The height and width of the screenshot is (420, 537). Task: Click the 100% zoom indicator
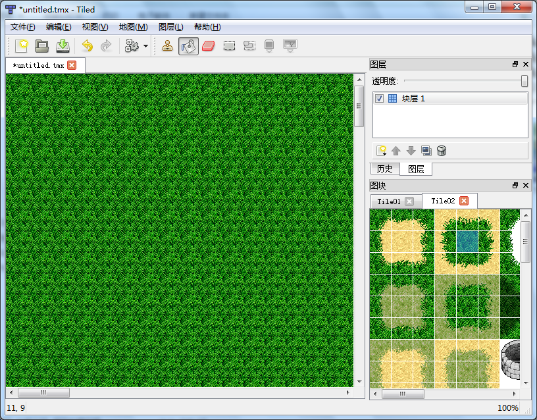click(507, 408)
